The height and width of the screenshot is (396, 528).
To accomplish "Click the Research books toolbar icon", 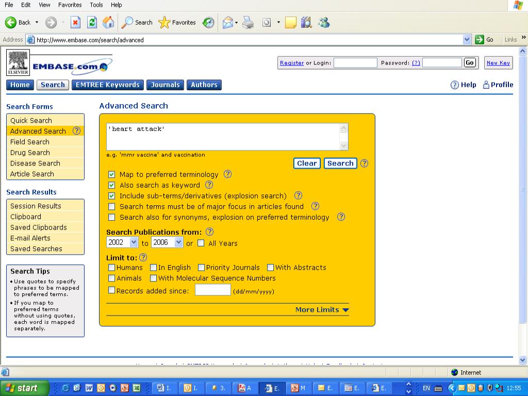I will (306, 23).
